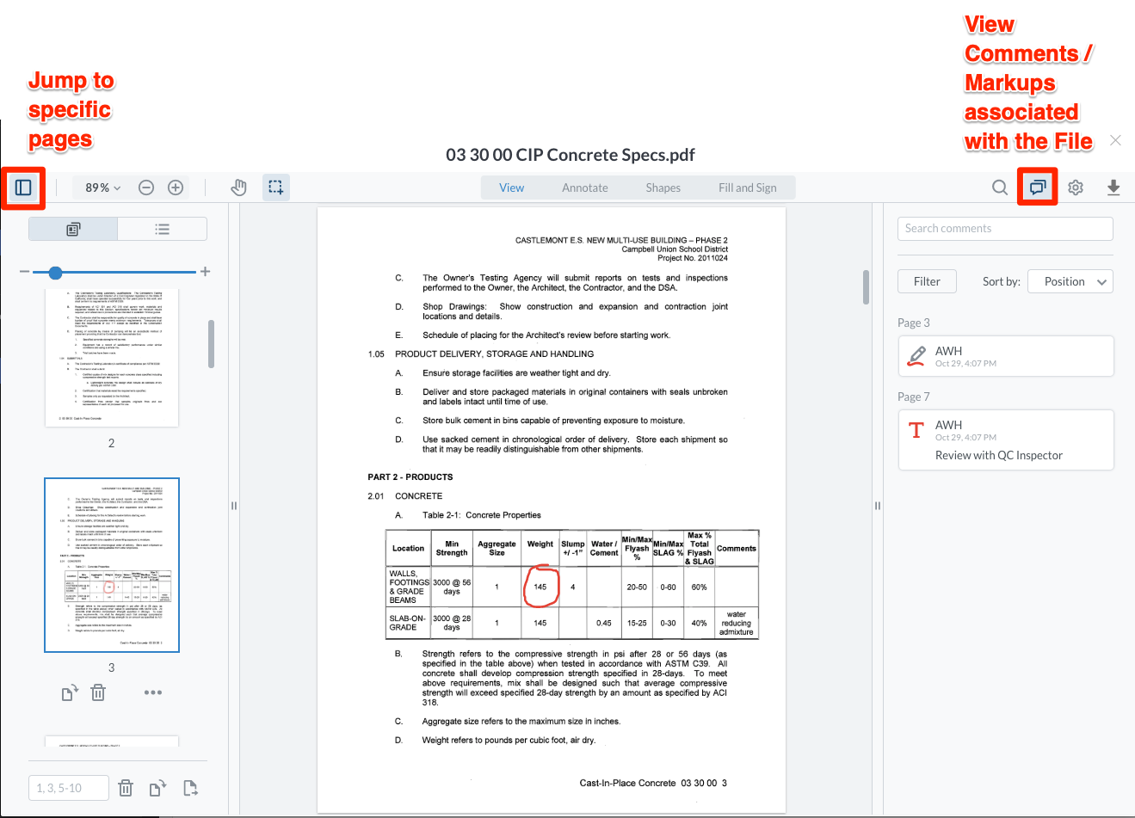The height and width of the screenshot is (818, 1135).
Task: Click the thumbnail size slider handle
Action: coord(56,273)
